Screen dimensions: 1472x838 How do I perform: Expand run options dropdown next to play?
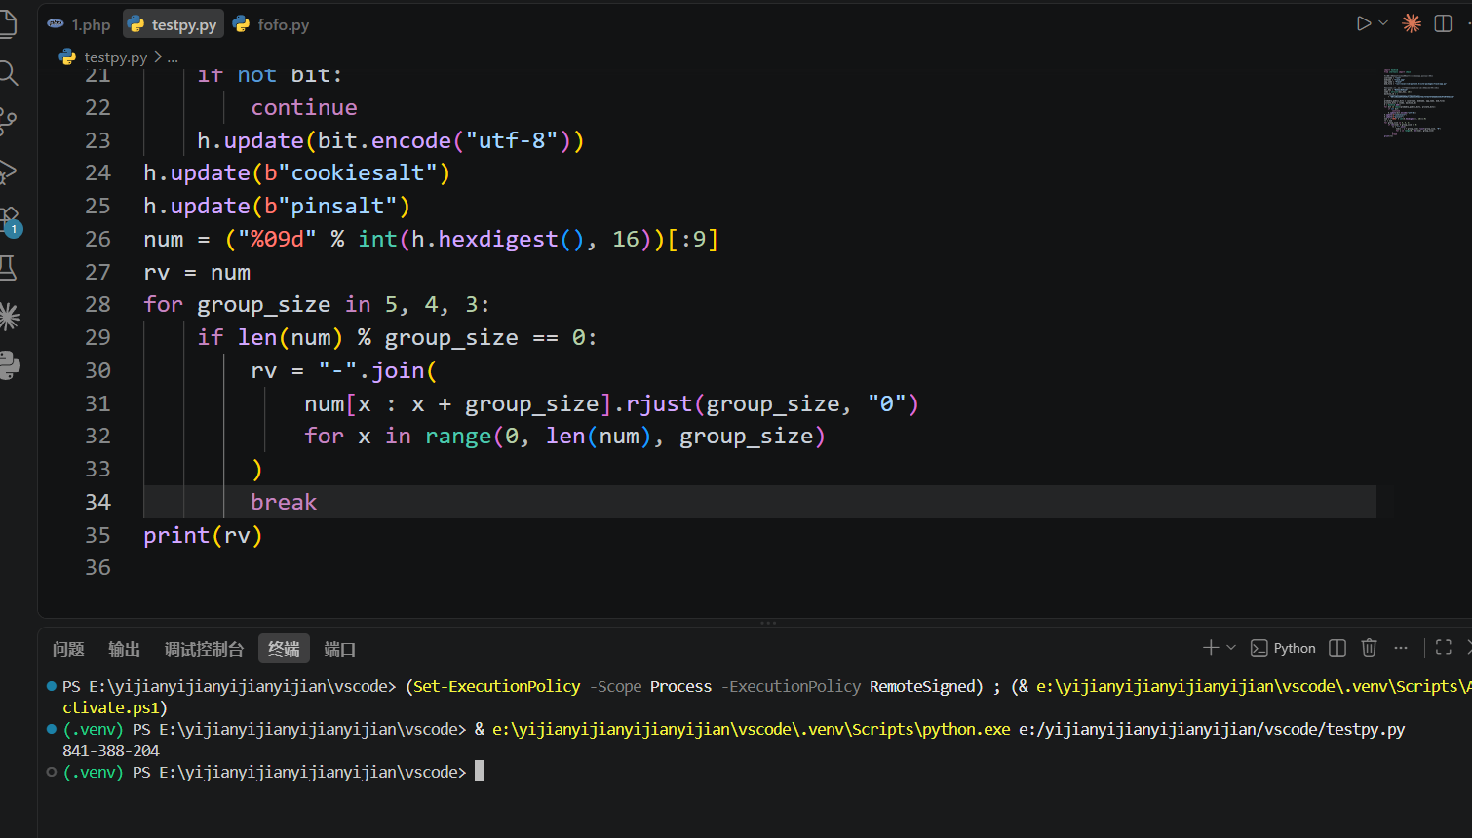click(1383, 23)
